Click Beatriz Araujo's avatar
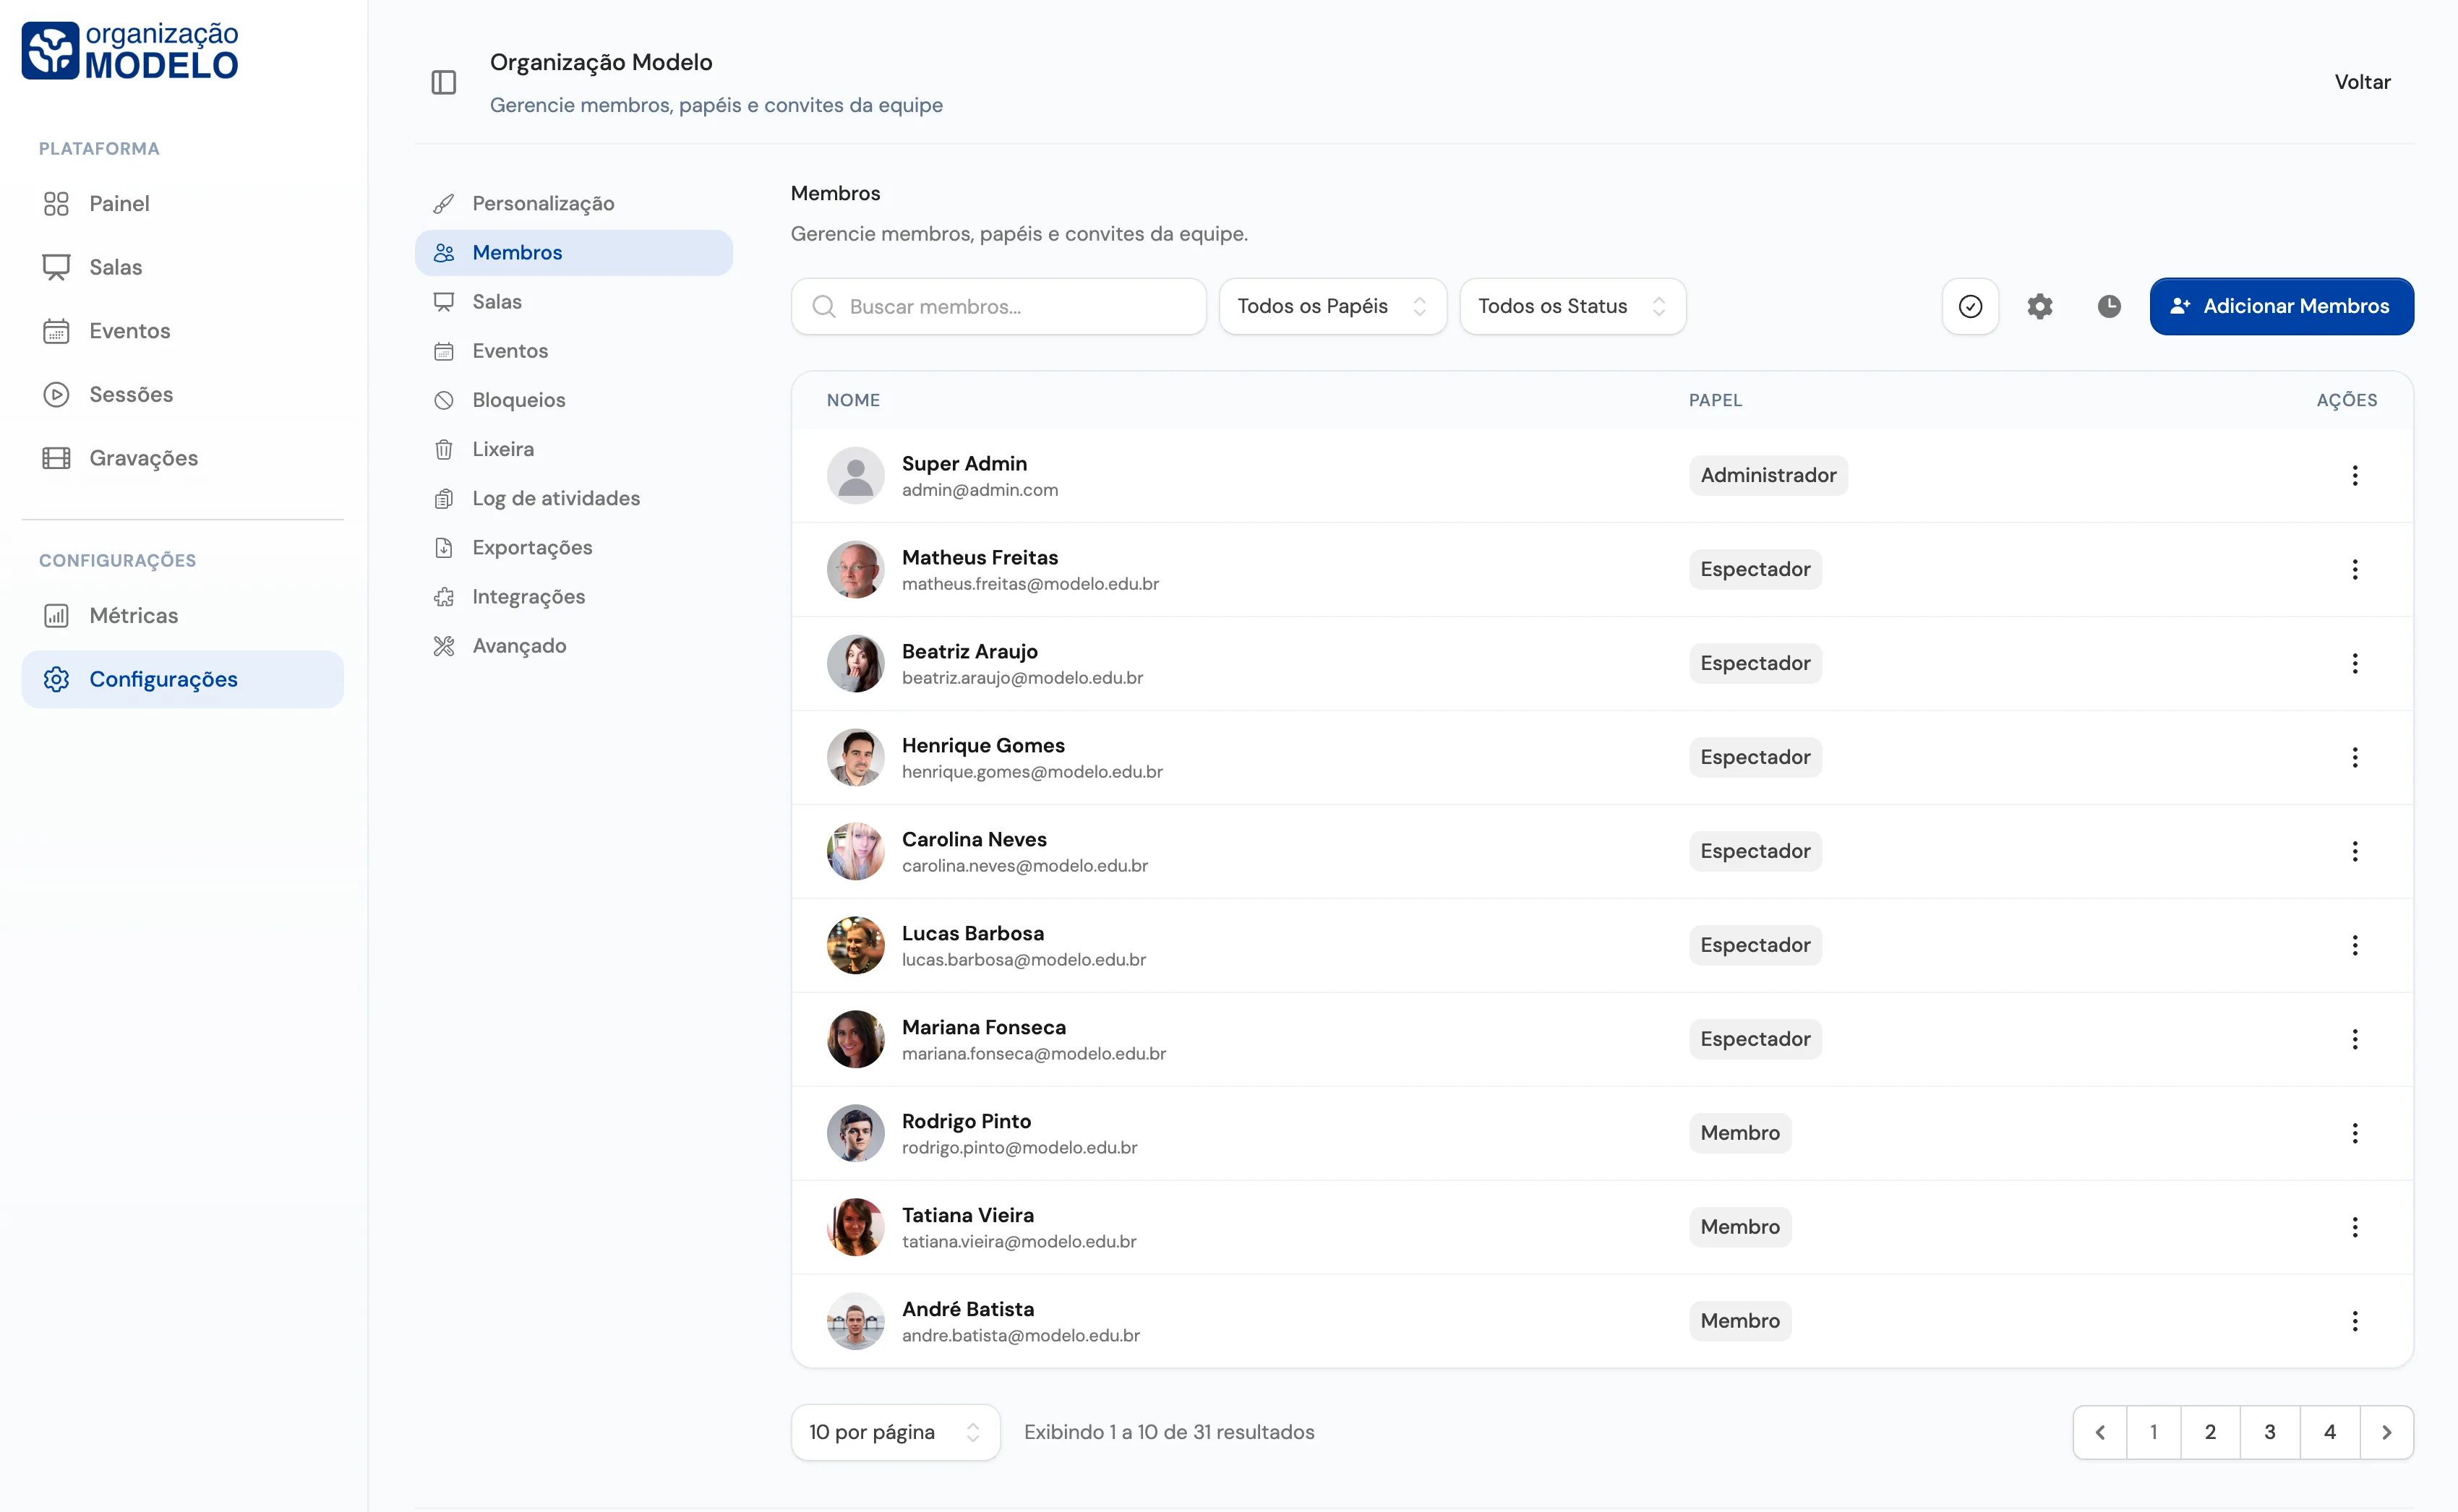The width and height of the screenshot is (2458, 1512). point(855,663)
